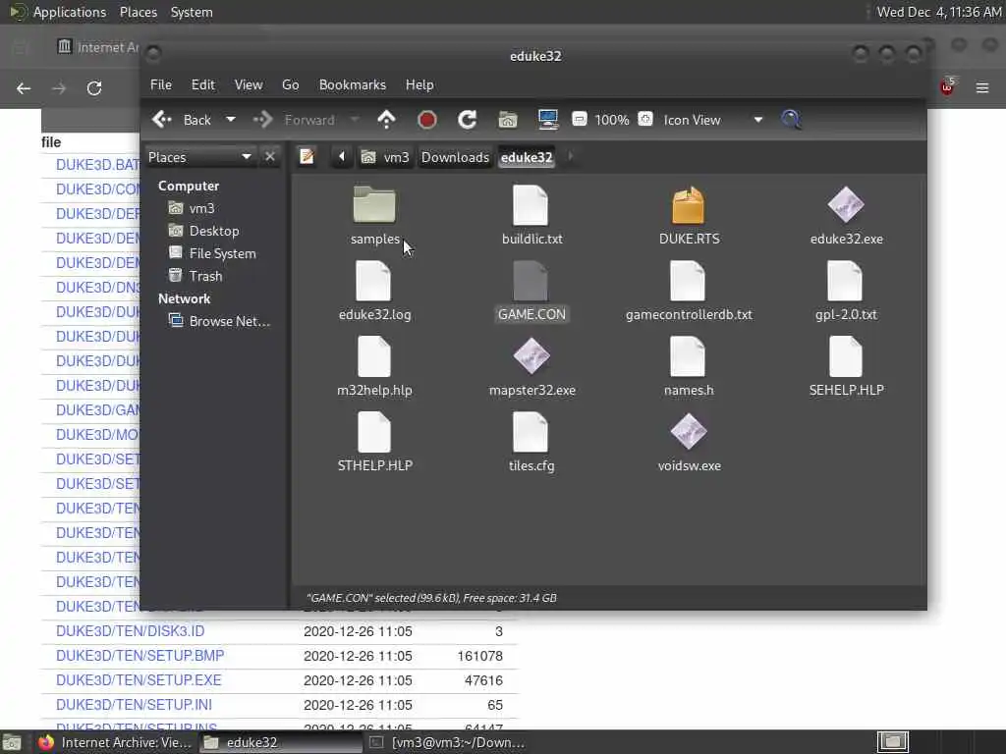This screenshot has height=754, width=1006.
Task: Select Browse Network in sidebar
Action: tap(219, 321)
